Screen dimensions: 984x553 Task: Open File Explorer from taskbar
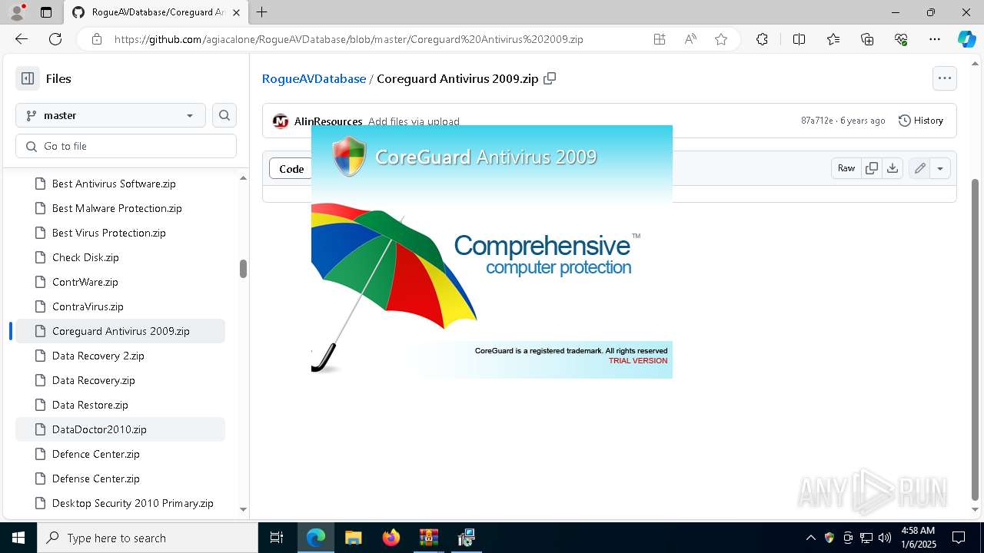pyautogui.click(x=353, y=538)
